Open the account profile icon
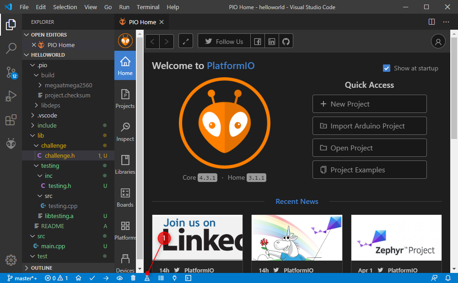The height and width of the screenshot is (283, 458). [438, 42]
